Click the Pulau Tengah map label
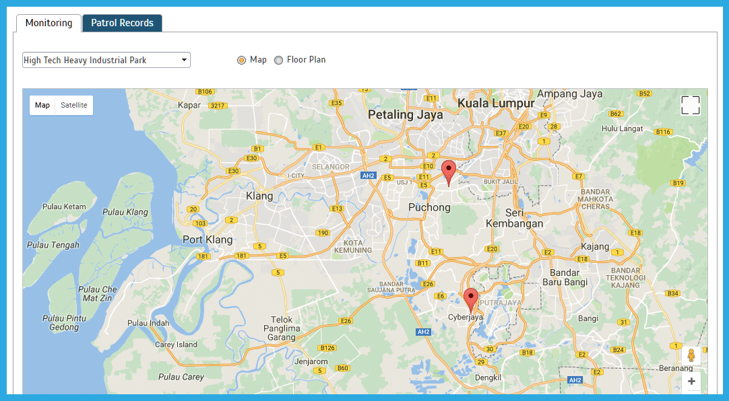Screen dimensions: 729x401 [53, 245]
